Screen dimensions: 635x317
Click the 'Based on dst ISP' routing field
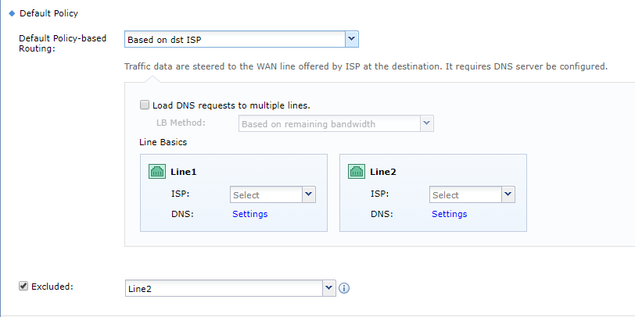234,39
